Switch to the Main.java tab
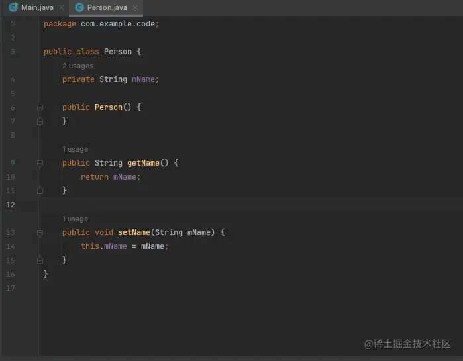This screenshot has height=361, width=463. pyautogui.click(x=37, y=7)
